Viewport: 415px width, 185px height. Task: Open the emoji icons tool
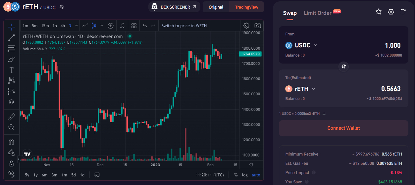11,102
